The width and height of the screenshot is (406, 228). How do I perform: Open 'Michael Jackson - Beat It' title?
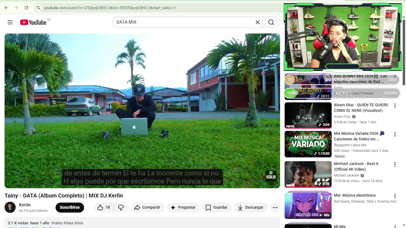pos(356,166)
